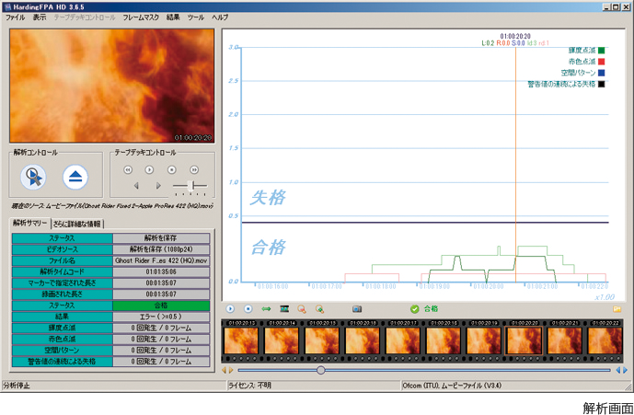Screen dimensions: 634x415
Task: Click the file name cell 'Ghost Rider F...es 422 (HQ).mov'
Action: tap(161, 261)
